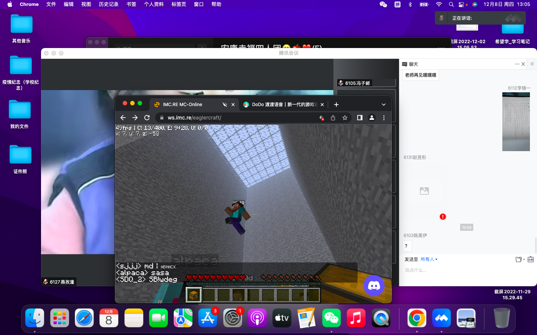The height and width of the screenshot is (335, 537).
Task: Open the 文件 menu in the menu bar
Action: coord(51,4)
